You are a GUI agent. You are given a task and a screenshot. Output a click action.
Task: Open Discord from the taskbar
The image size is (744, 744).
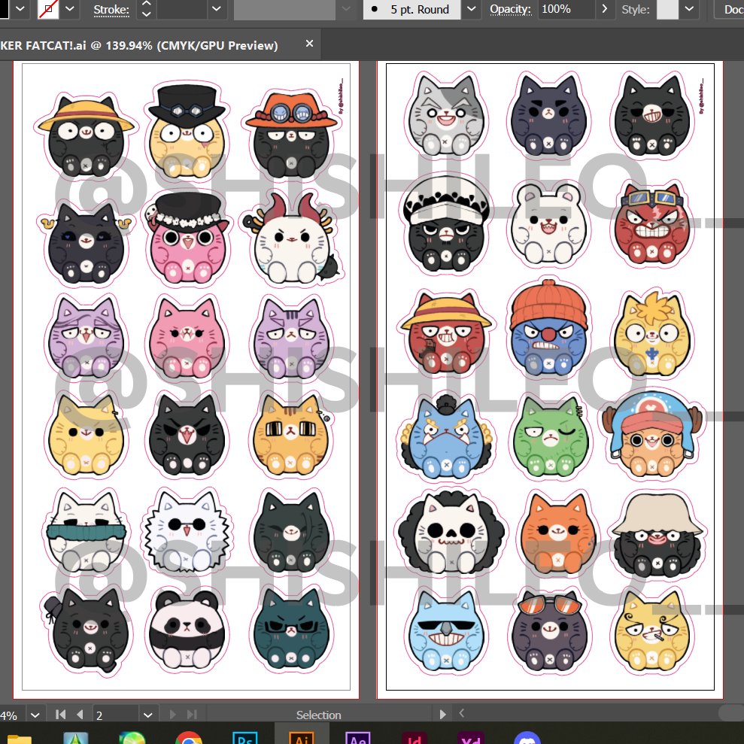[x=527, y=738]
